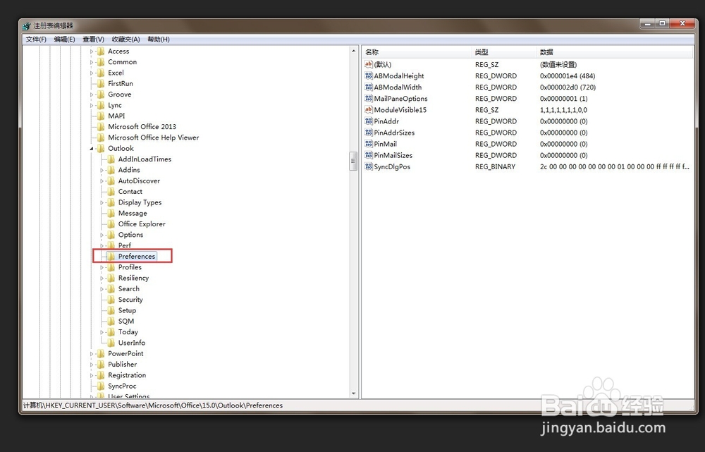Expand the Groove key
The width and height of the screenshot is (705, 452).
pyautogui.click(x=92, y=94)
